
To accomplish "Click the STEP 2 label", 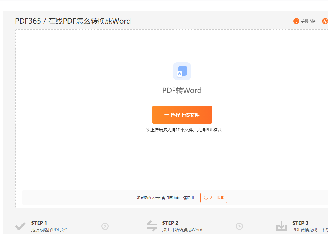I will [x=170, y=223].
